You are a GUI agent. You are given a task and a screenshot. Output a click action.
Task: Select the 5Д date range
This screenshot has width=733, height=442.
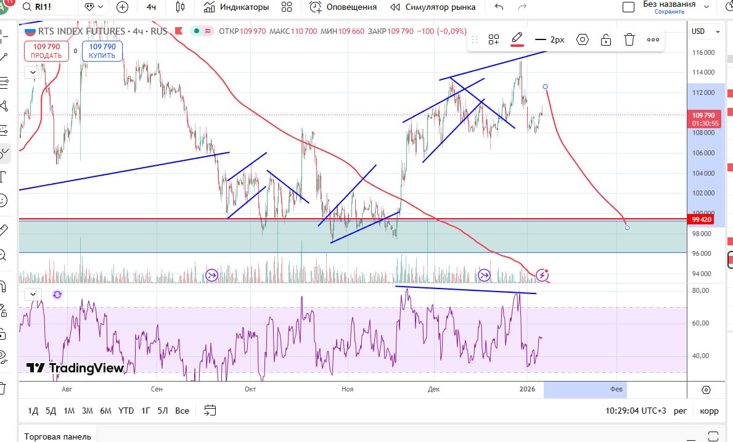point(51,411)
